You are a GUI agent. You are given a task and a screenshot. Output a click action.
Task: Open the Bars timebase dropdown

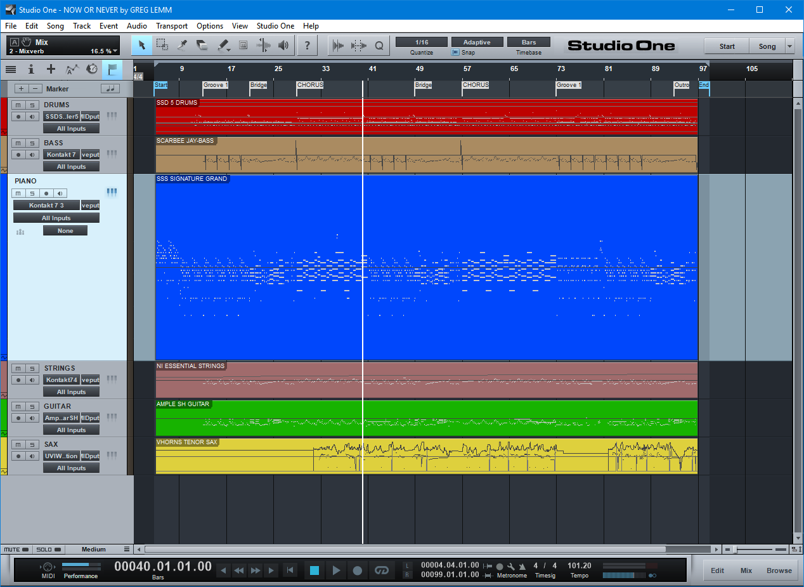(529, 43)
